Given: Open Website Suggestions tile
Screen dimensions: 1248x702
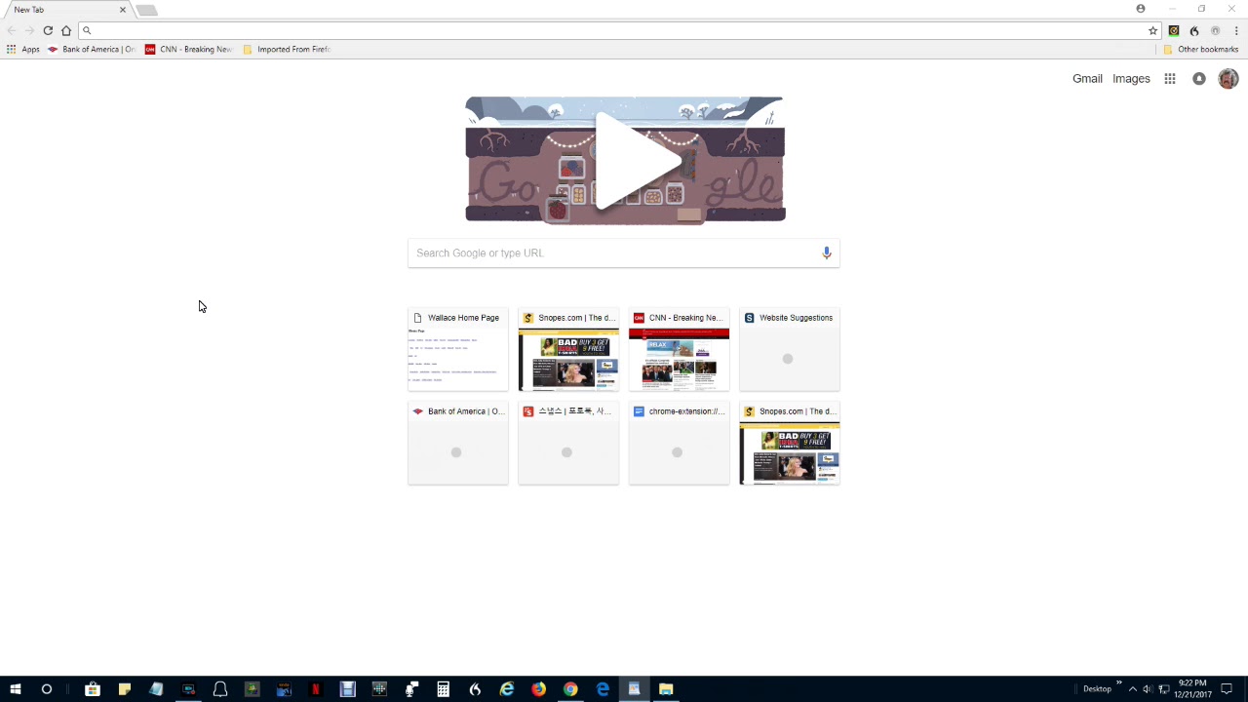Looking at the screenshot, I should point(790,350).
